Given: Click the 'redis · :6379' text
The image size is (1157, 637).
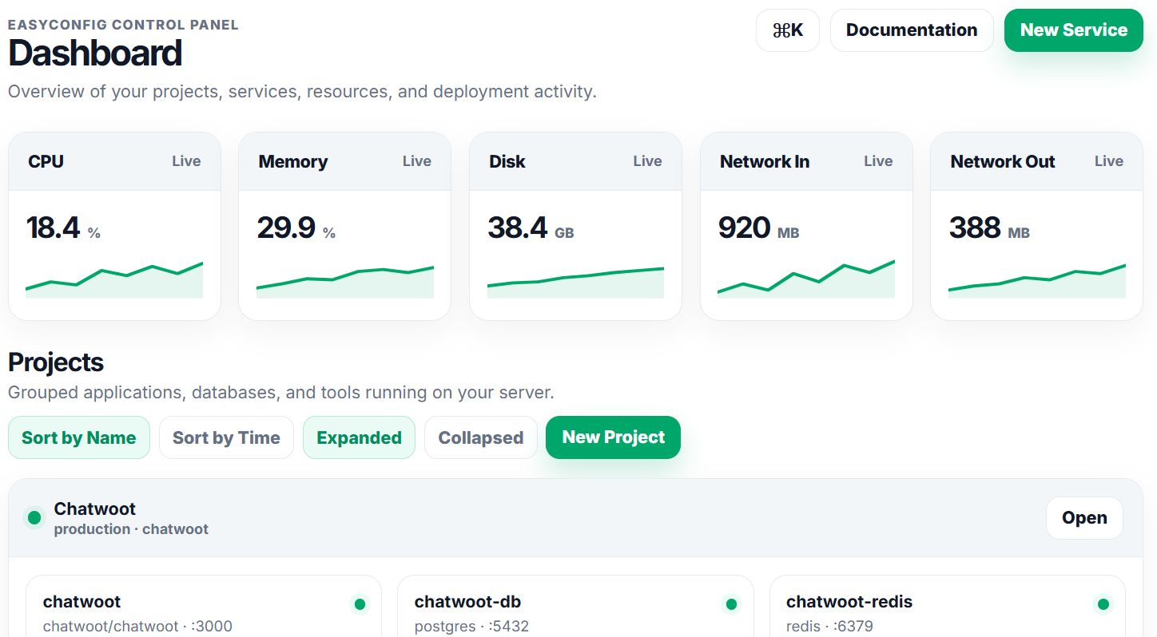Looking at the screenshot, I should pyautogui.click(x=829, y=627).
